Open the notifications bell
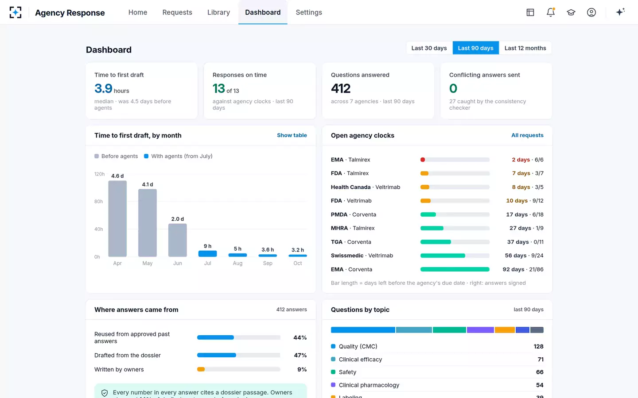 click(x=550, y=12)
